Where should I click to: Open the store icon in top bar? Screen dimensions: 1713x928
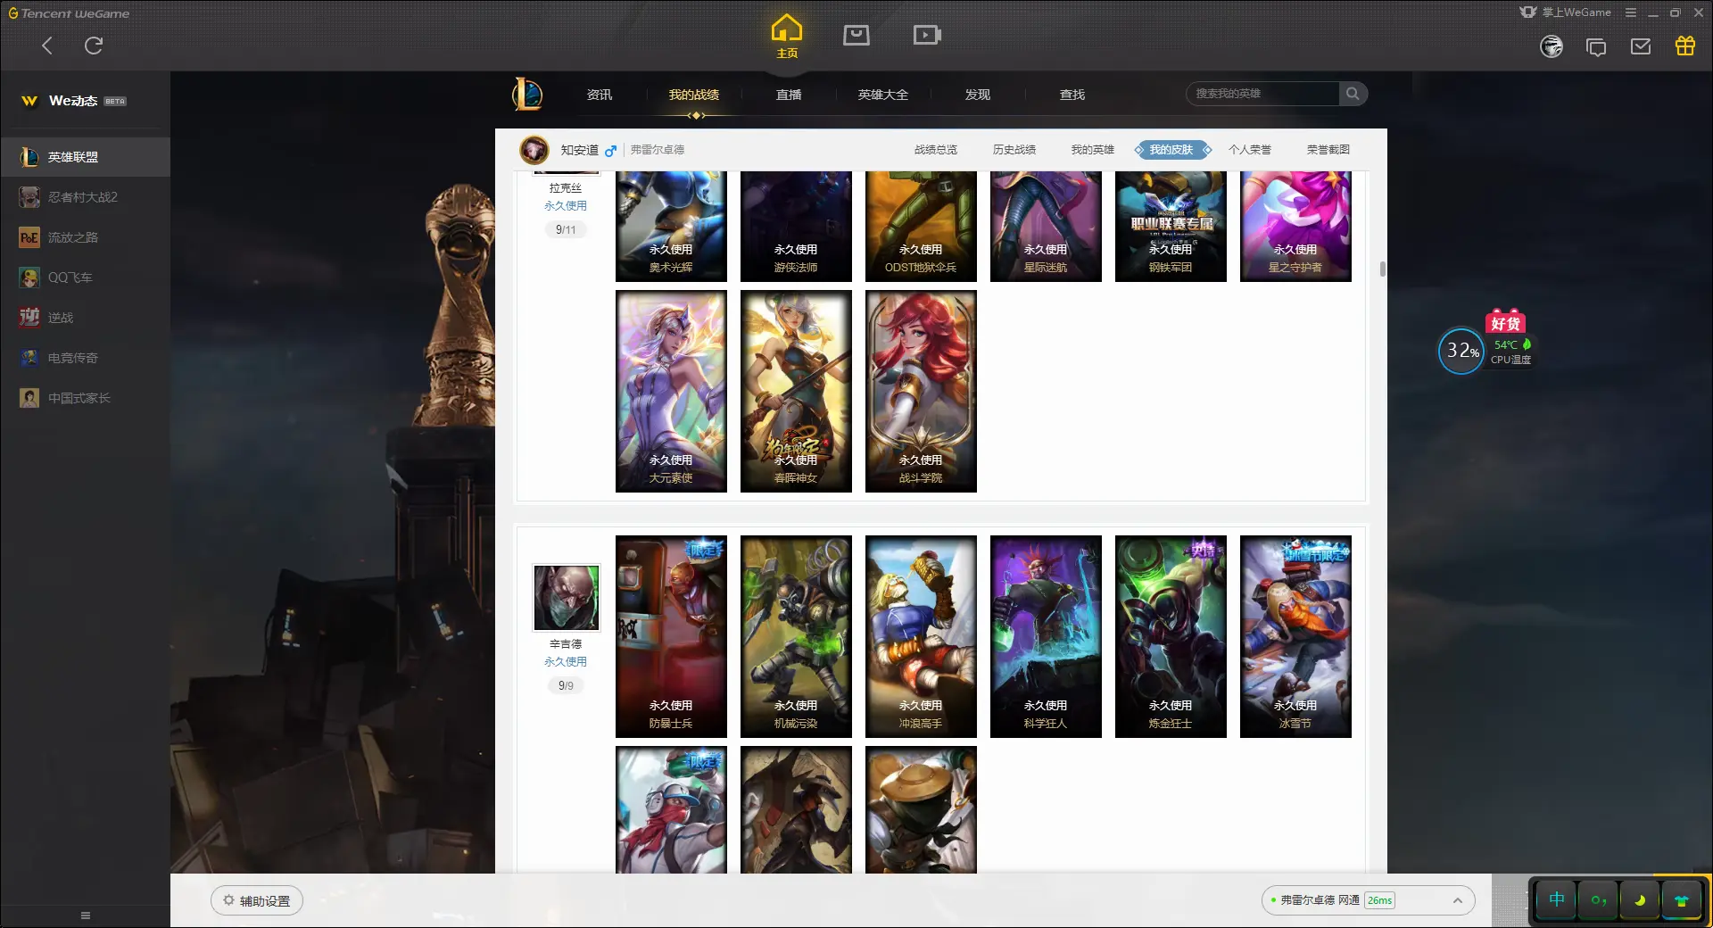(856, 35)
